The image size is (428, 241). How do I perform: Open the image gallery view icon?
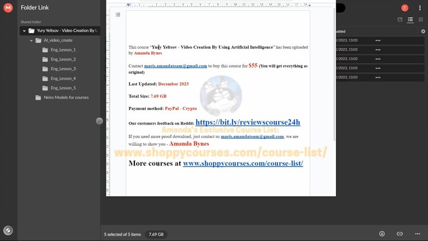coord(400,20)
